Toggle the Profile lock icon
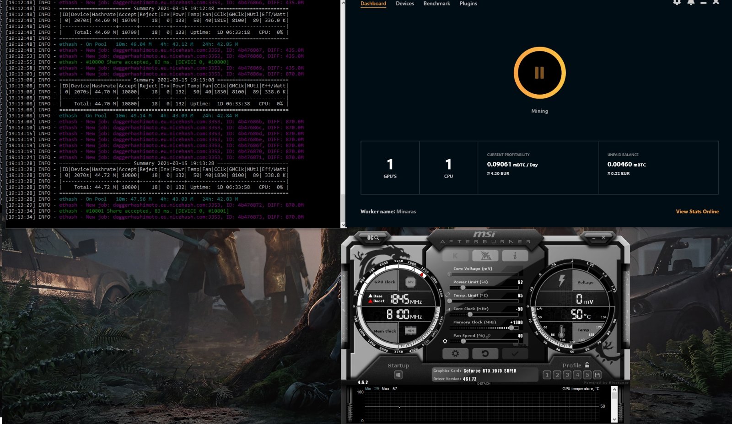The height and width of the screenshot is (424, 732). tap(587, 365)
